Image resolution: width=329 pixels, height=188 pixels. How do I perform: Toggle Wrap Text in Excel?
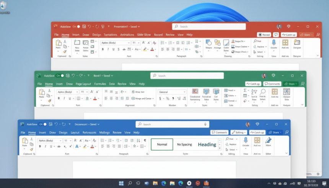click(x=138, y=92)
